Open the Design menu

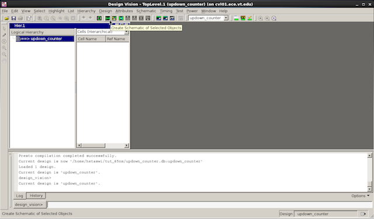point(105,11)
